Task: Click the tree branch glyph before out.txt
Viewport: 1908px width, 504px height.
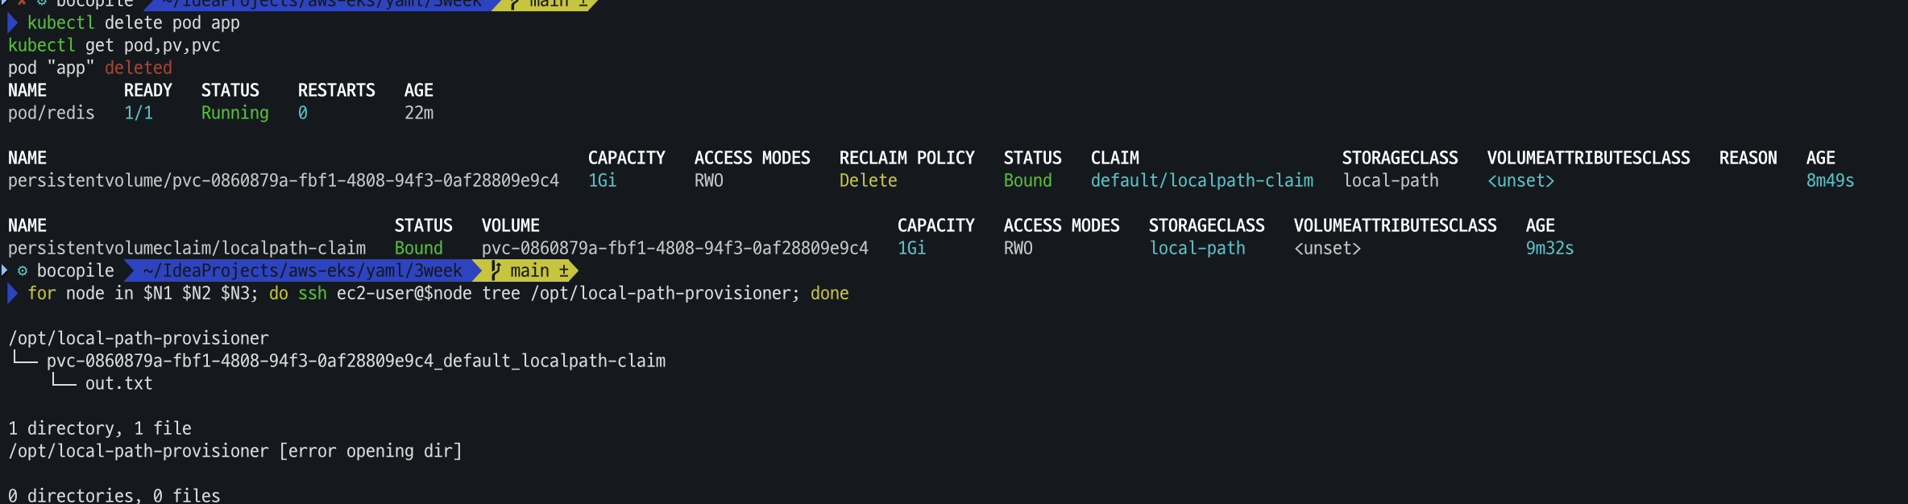Action: [64, 382]
